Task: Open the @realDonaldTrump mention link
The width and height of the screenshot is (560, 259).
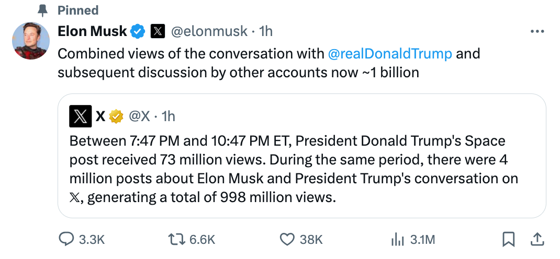Action: (x=390, y=54)
